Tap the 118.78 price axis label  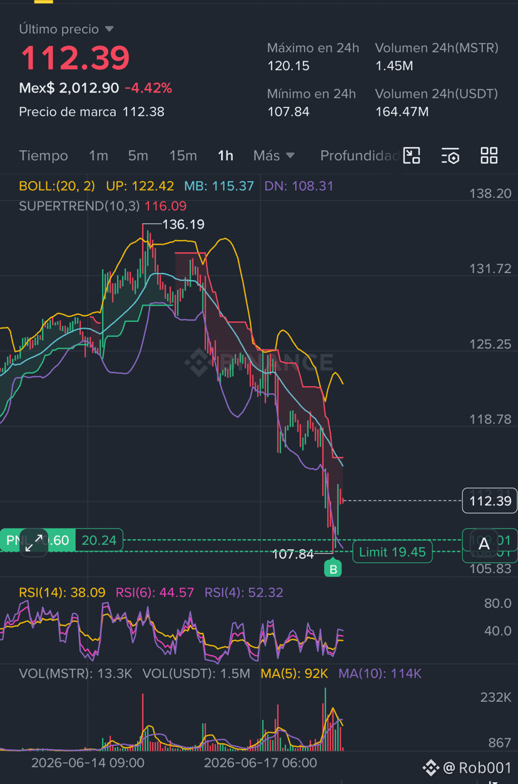point(490,420)
